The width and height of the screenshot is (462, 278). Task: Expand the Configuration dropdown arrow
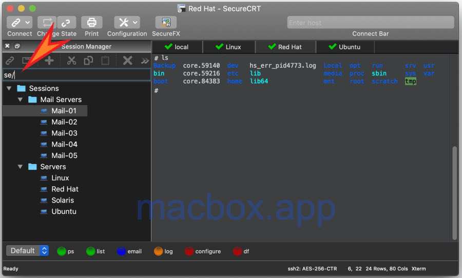point(135,23)
